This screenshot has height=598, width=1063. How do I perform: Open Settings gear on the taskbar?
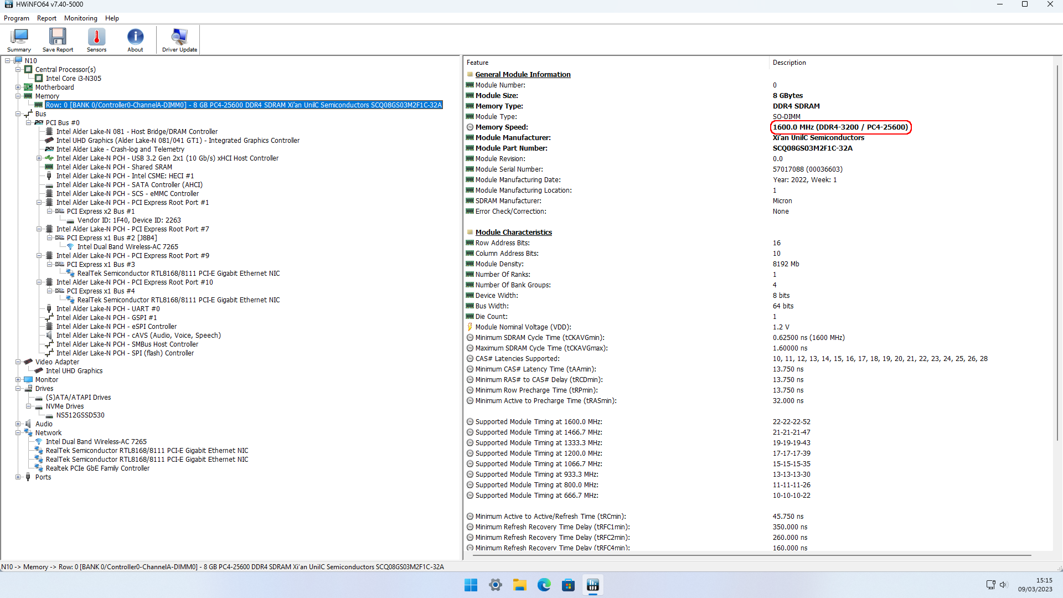[x=496, y=585]
